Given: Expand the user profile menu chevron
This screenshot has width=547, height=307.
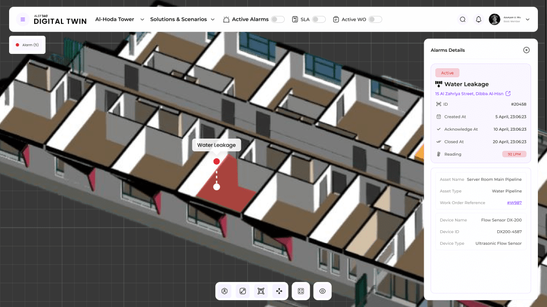Looking at the screenshot, I should tap(528, 19).
